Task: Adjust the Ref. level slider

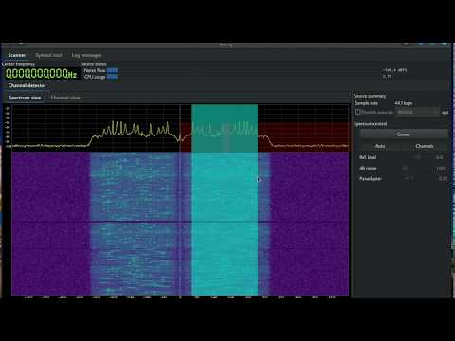Action: click(x=417, y=157)
